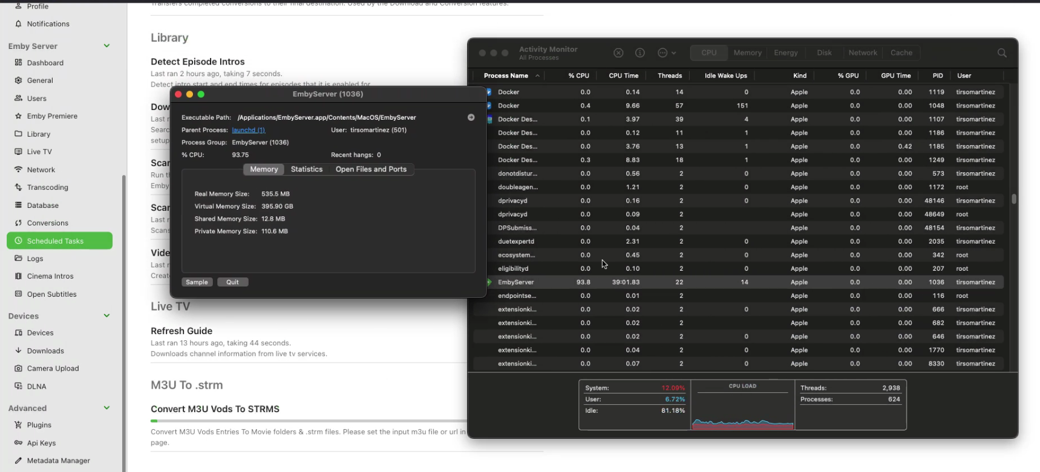
Task: Open the Dashboard icon in Emby sidebar
Action: [x=18, y=63]
